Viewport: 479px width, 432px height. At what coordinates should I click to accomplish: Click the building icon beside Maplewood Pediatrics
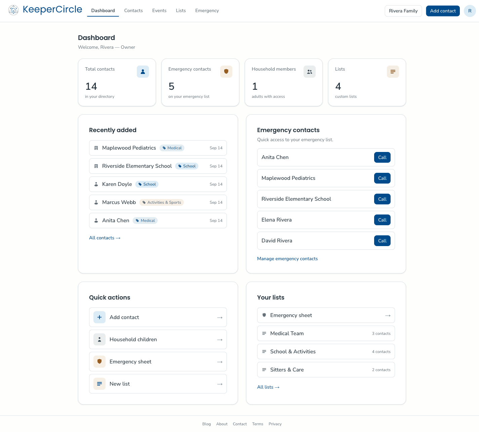point(96,148)
